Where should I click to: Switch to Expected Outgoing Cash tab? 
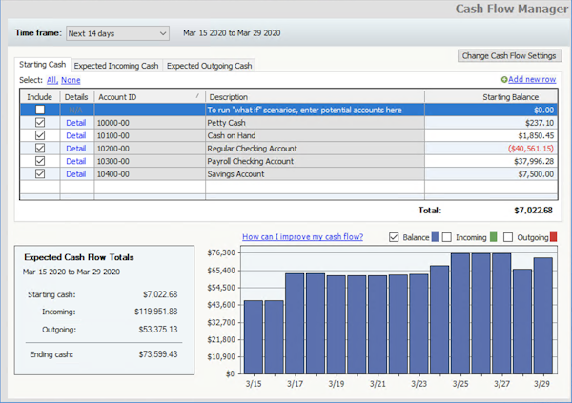(x=209, y=66)
